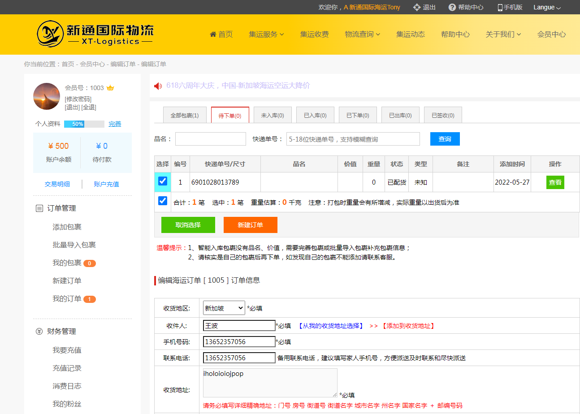Open 我的订单 in the sidebar
Viewport: 580px width, 414px height.
[67, 299]
